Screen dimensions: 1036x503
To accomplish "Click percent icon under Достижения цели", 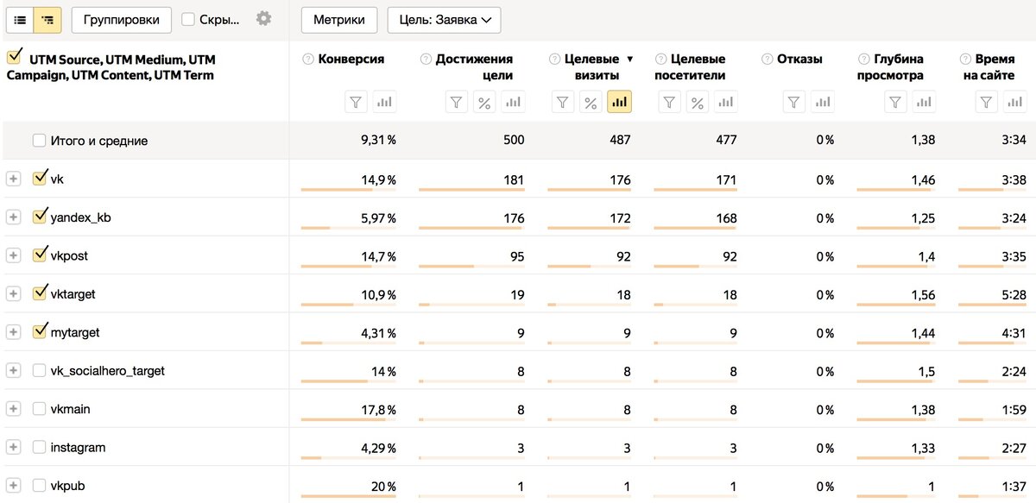I will click(x=484, y=102).
